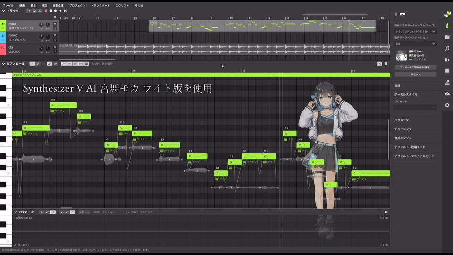
Task: Toggle waveform display in piano roll toolbar
Action: point(75,64)
